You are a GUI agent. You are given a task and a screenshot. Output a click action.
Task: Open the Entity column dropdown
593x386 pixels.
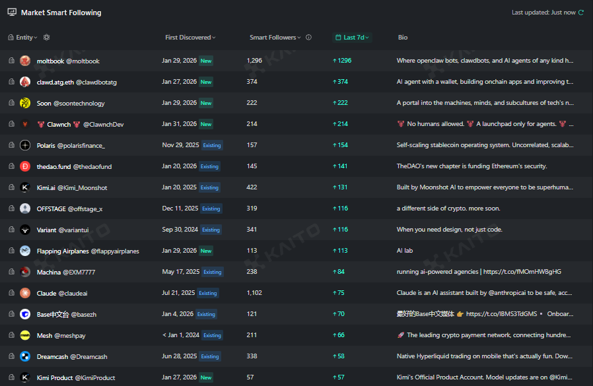(x=26, y=38)
